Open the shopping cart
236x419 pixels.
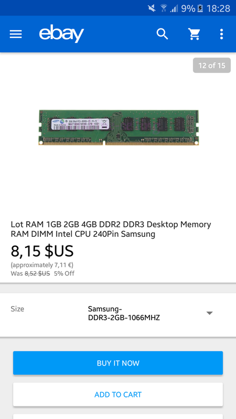click(194, 34)
